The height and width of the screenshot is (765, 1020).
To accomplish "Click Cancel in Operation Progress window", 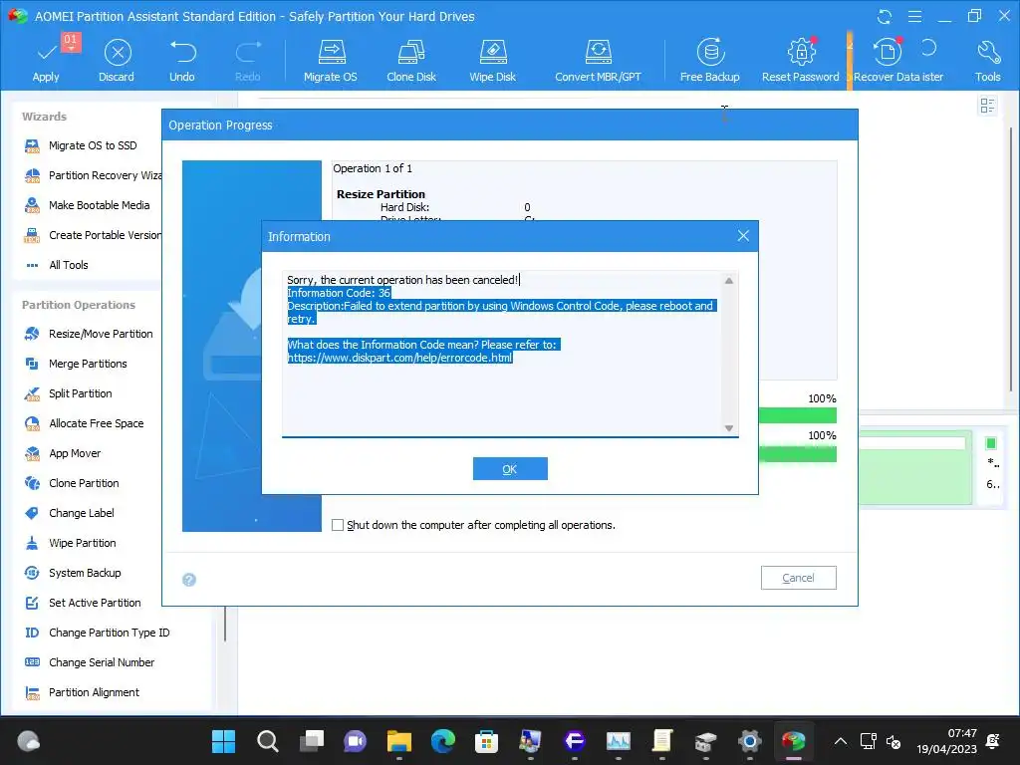I will [x=798, y=578].
